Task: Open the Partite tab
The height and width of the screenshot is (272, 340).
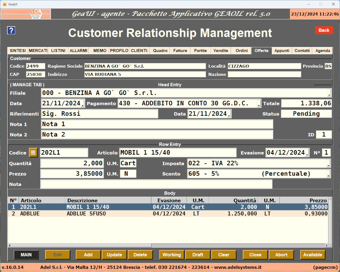Action: 200,51
